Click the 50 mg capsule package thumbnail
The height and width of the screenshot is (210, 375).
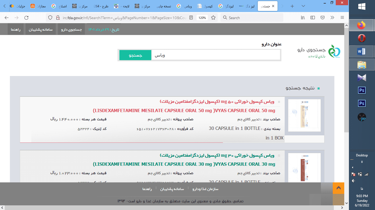(304, 115)
